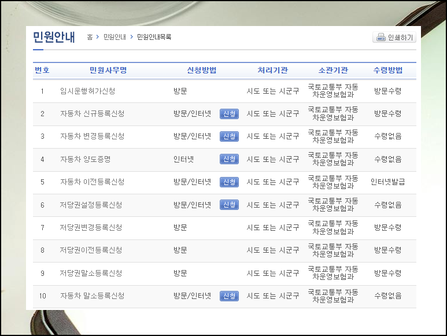Open 자동차 말소등록신청 entry

[92, 296]
